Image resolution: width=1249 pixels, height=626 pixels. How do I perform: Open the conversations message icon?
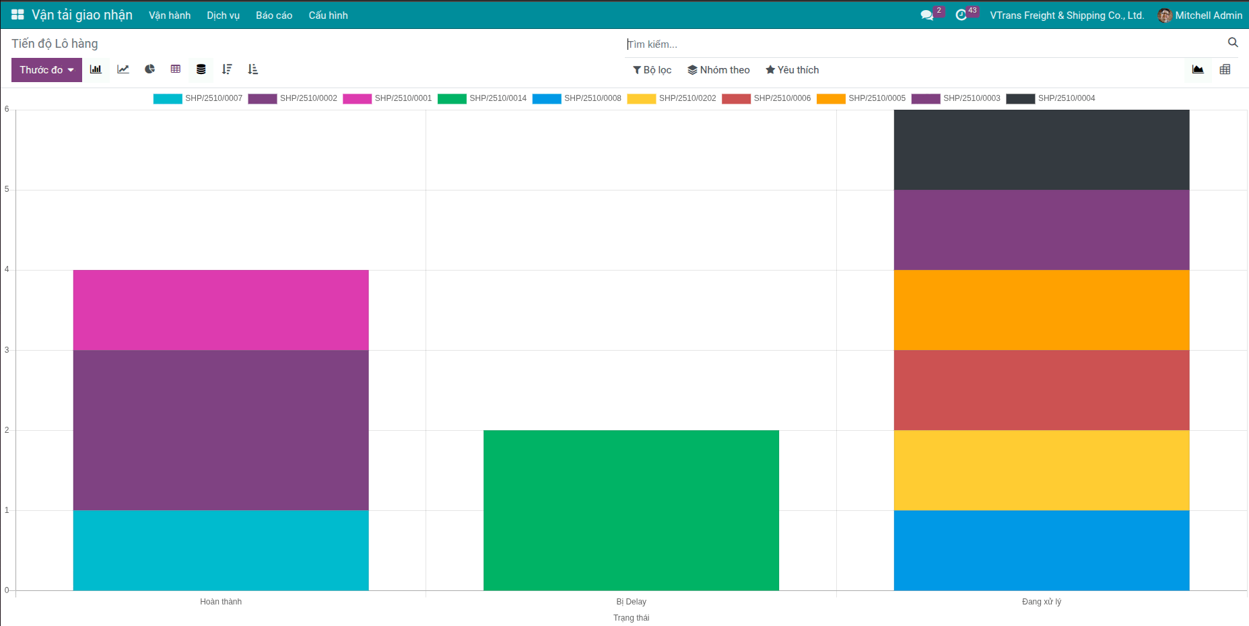pos(926,15)
